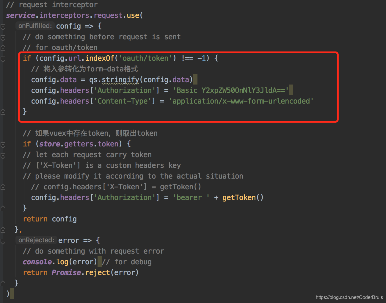This screenshot has width=386, height=303.
Task: Click the 'stringify' method name
Action: (120, 79)
